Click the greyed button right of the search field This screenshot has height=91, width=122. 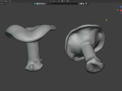[x=79, y=4]
